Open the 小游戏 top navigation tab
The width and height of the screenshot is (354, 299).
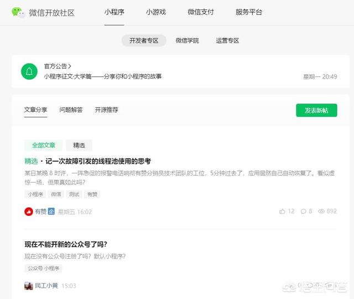click(156, 12)
